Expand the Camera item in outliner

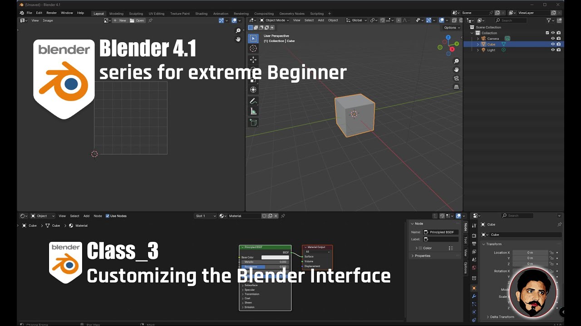click(x=478, y=38)
